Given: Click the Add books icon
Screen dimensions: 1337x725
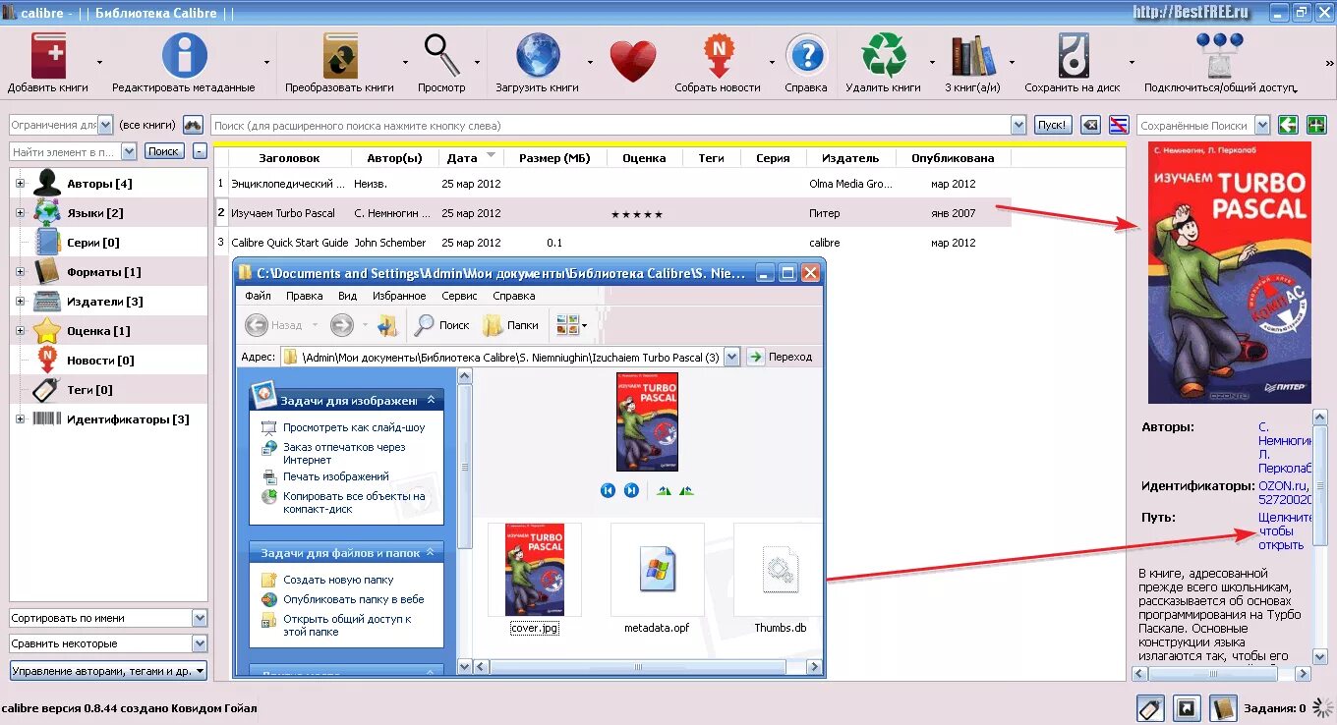Looking at the screenshot, I should click(x=48, y=56).
